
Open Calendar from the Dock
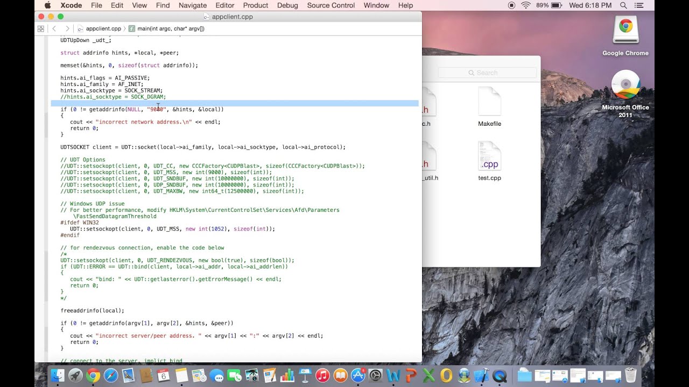click(164, 375)
